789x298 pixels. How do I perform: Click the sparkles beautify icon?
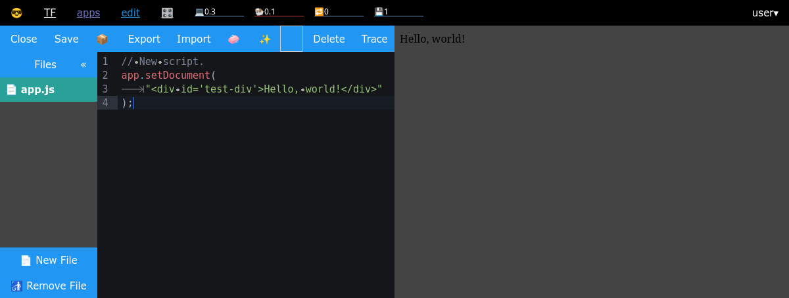[x=265, y=39]
